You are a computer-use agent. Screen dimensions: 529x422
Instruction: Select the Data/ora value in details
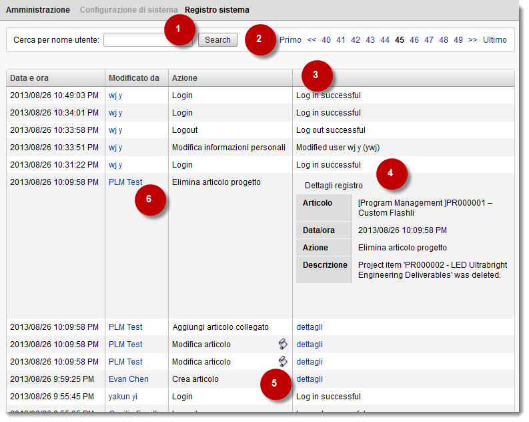[402, 230]
